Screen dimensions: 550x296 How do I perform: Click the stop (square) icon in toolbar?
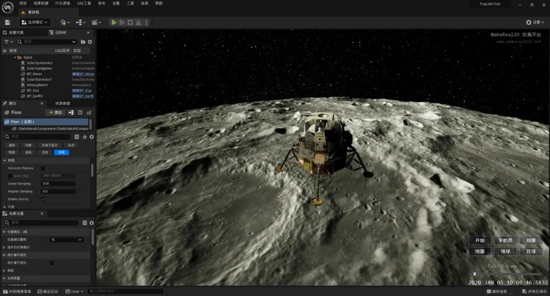pos(130,22)
